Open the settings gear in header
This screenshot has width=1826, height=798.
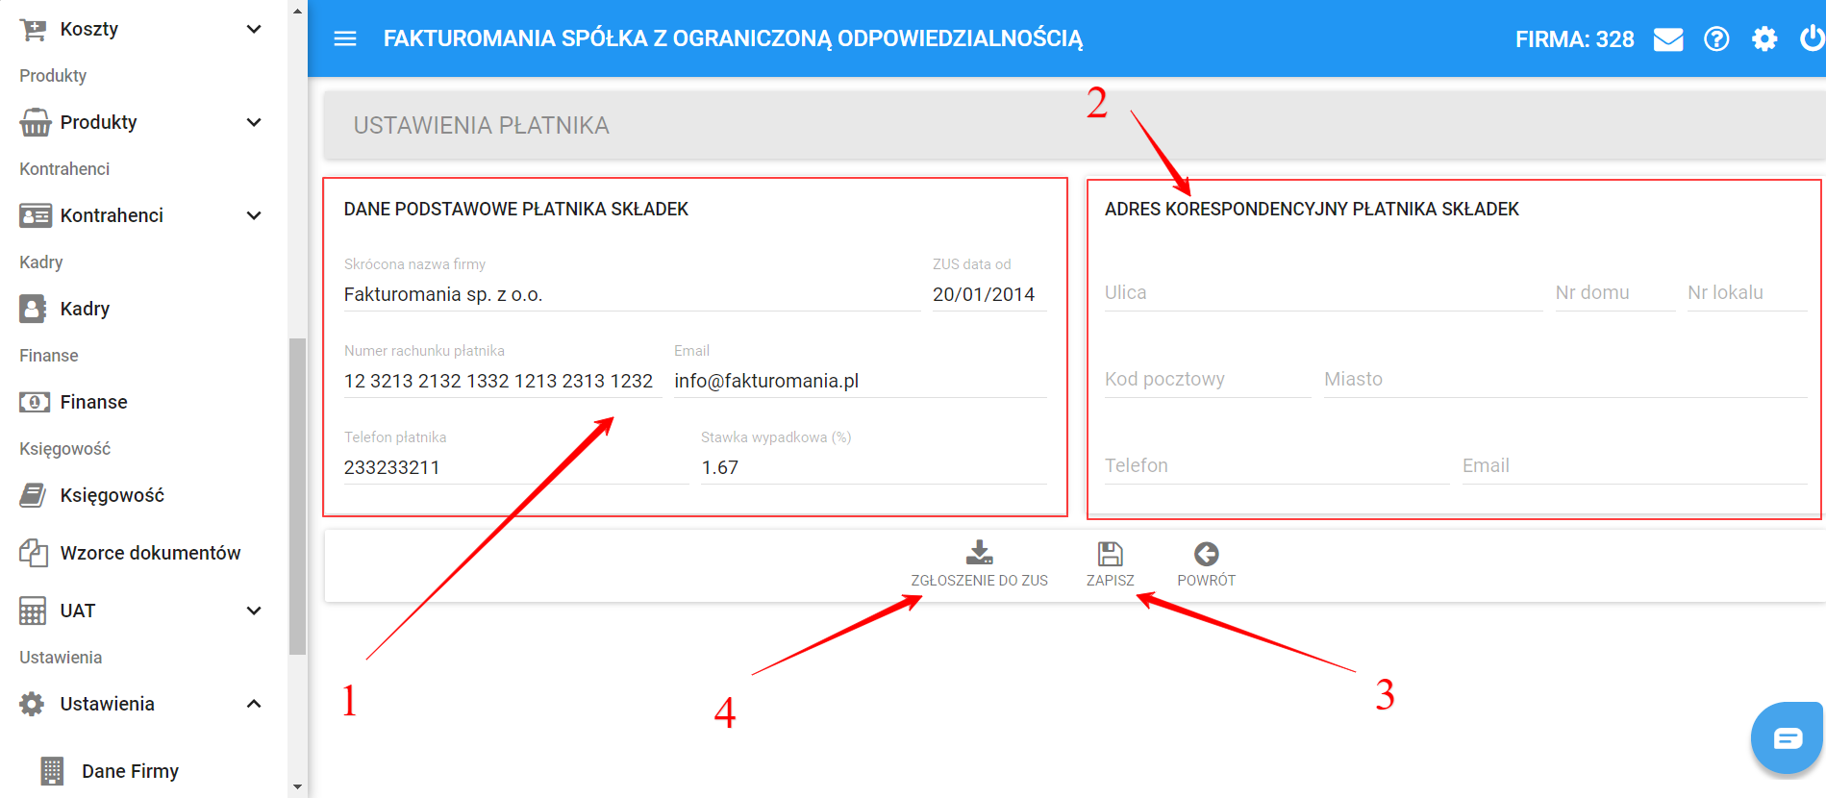[1764, 39]
